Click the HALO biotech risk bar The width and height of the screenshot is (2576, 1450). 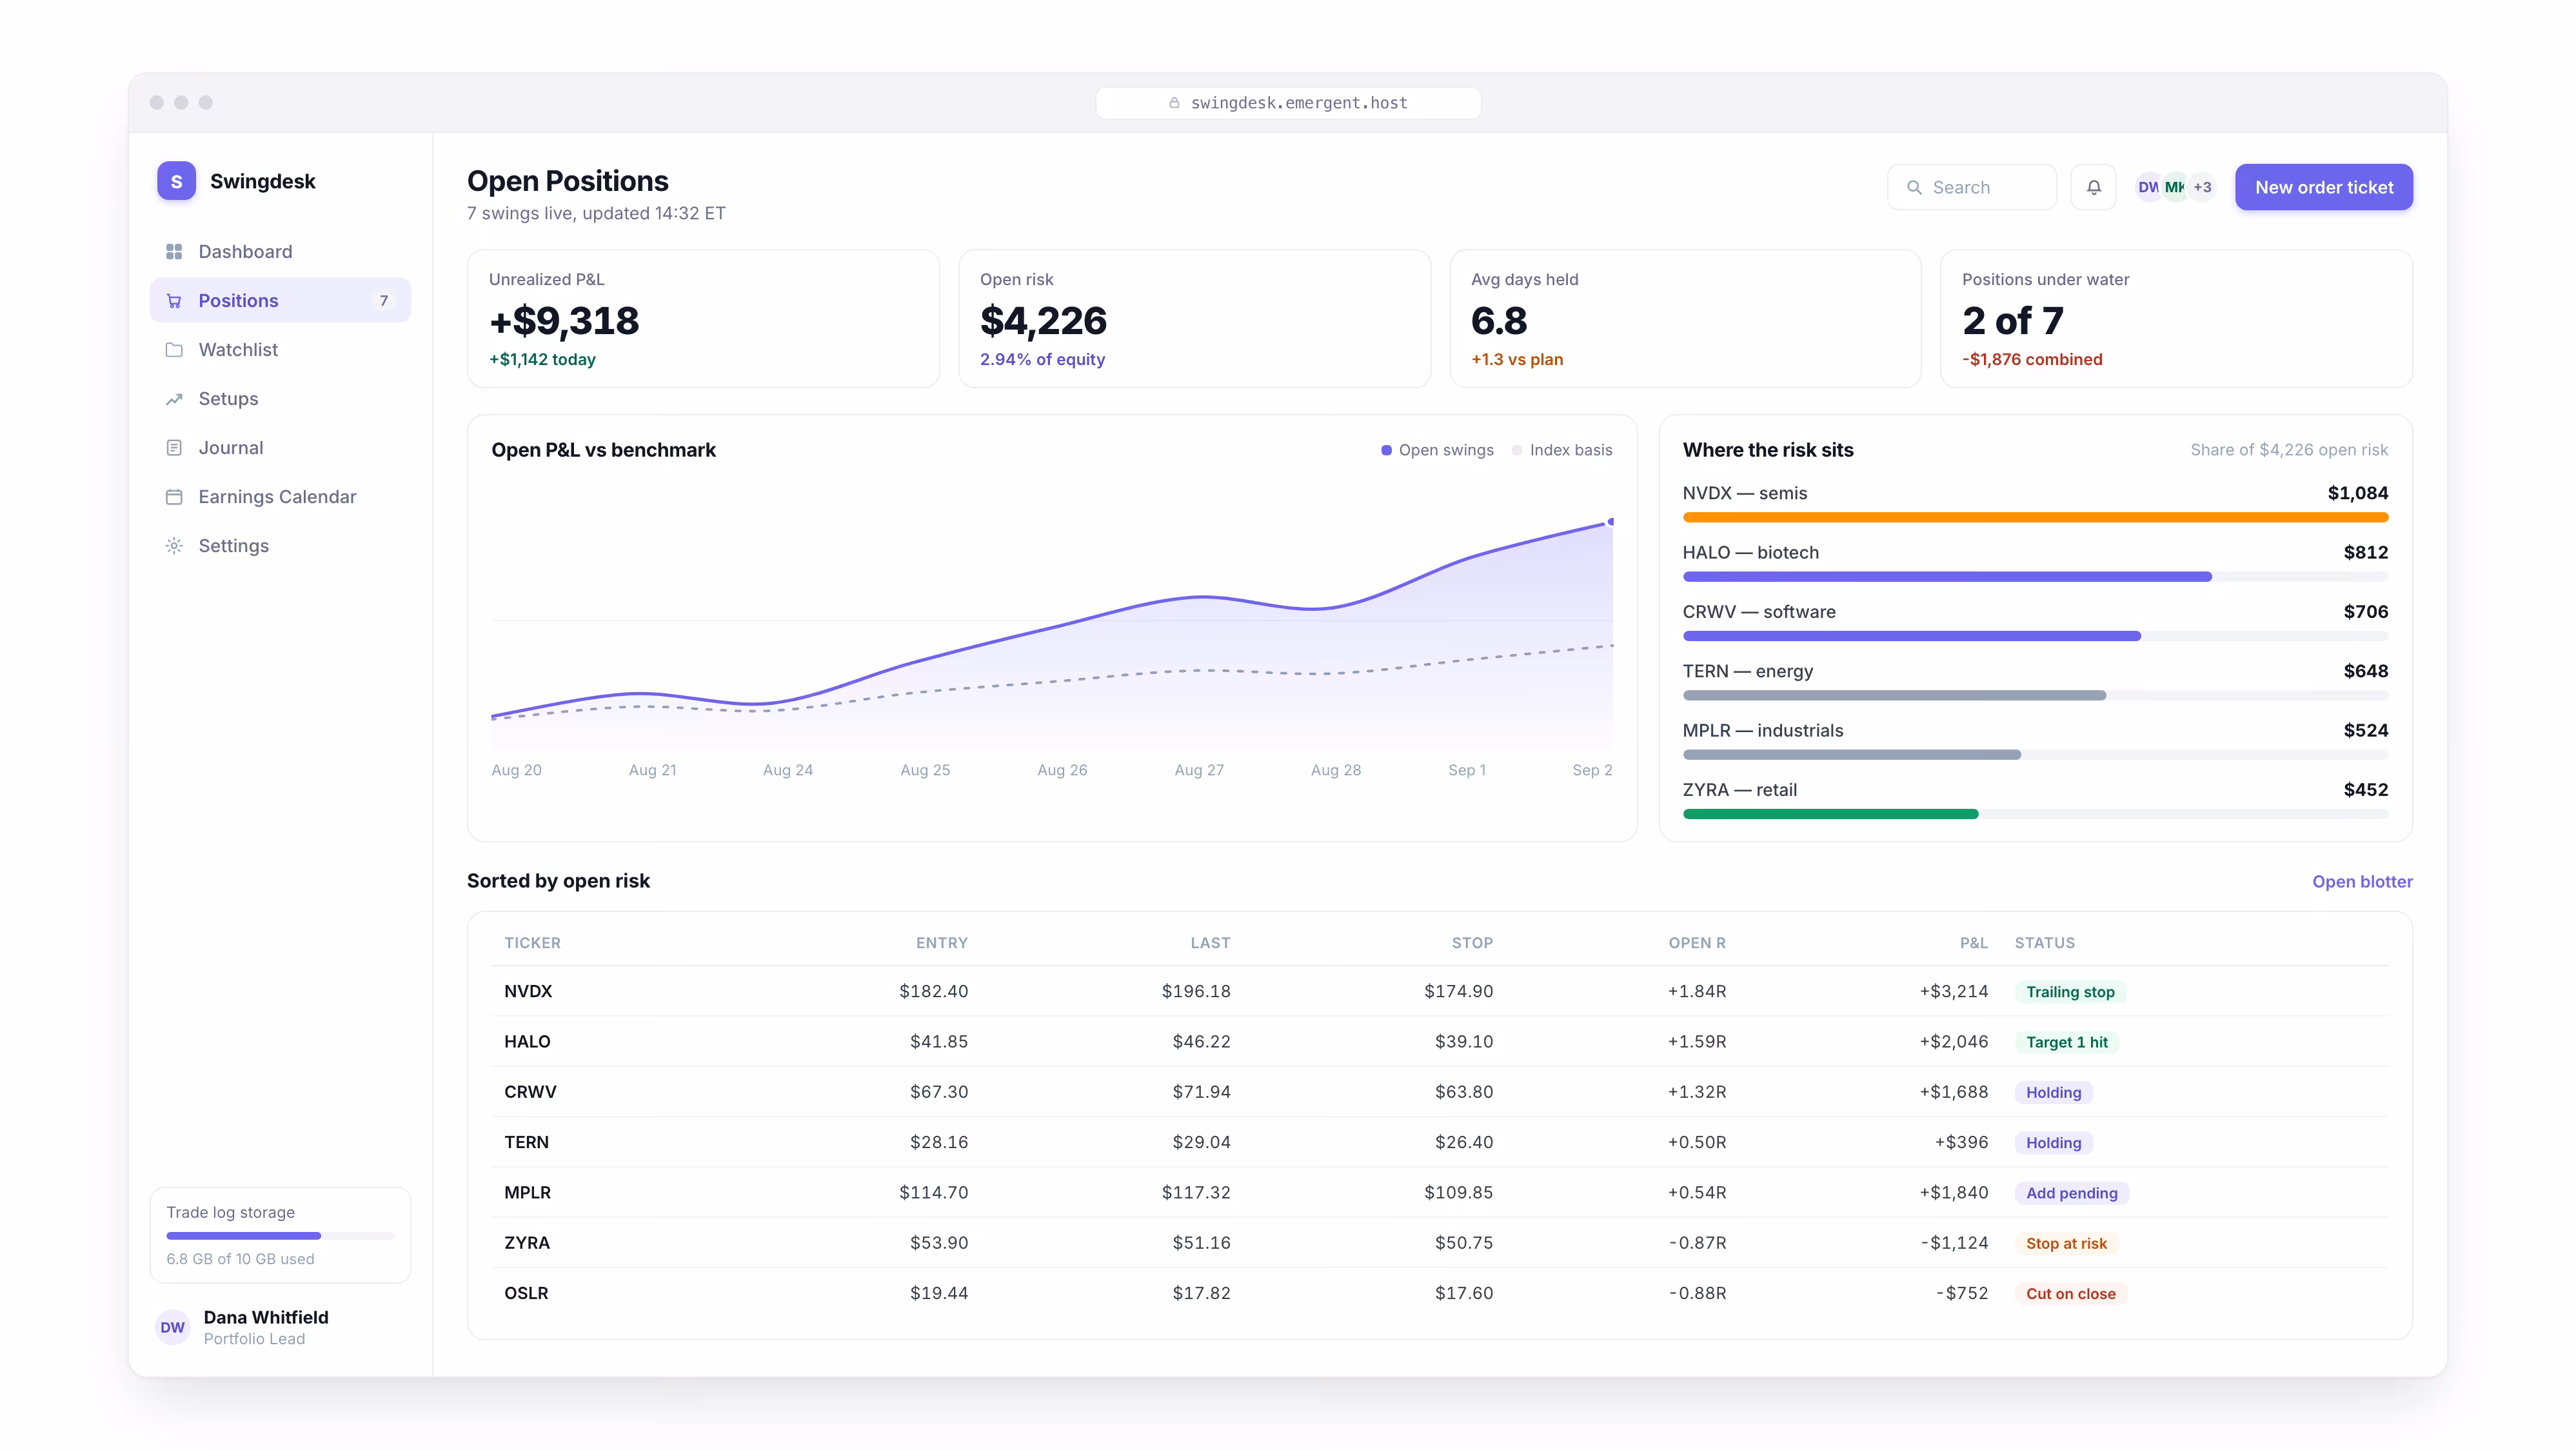[2035, 577]
